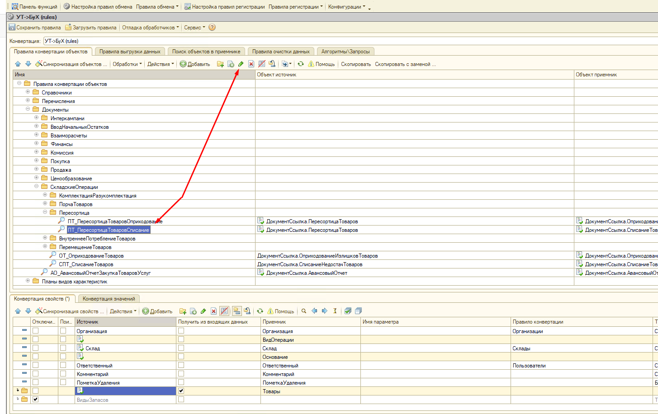658x414 pixels.
Task: Uncheck 'Получить из входящих данных' for Товары row
Action: tap(181, 391)
